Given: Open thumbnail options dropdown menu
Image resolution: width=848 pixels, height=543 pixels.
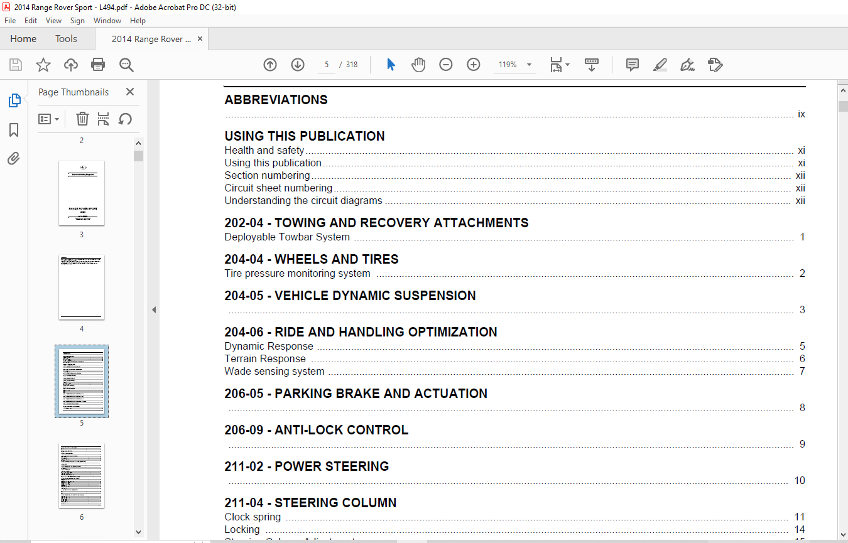Looking at the screenshot, I should click(49, 119).
